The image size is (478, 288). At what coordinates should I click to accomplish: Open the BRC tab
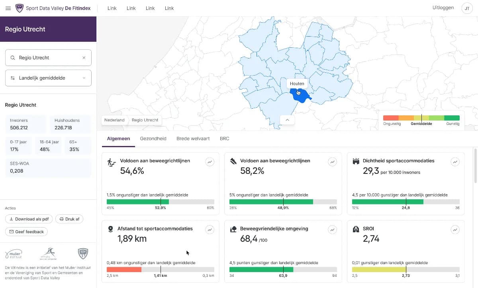(x=225, y=139)
